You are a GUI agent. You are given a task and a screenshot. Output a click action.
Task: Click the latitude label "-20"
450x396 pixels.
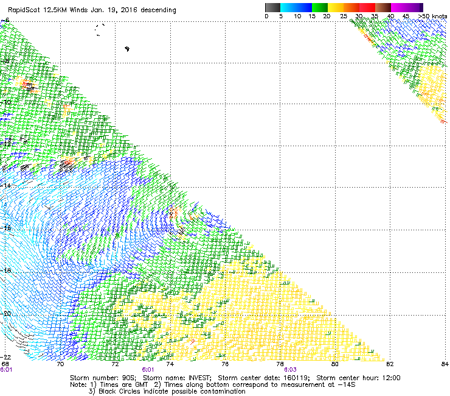click(x=5, y=313)
